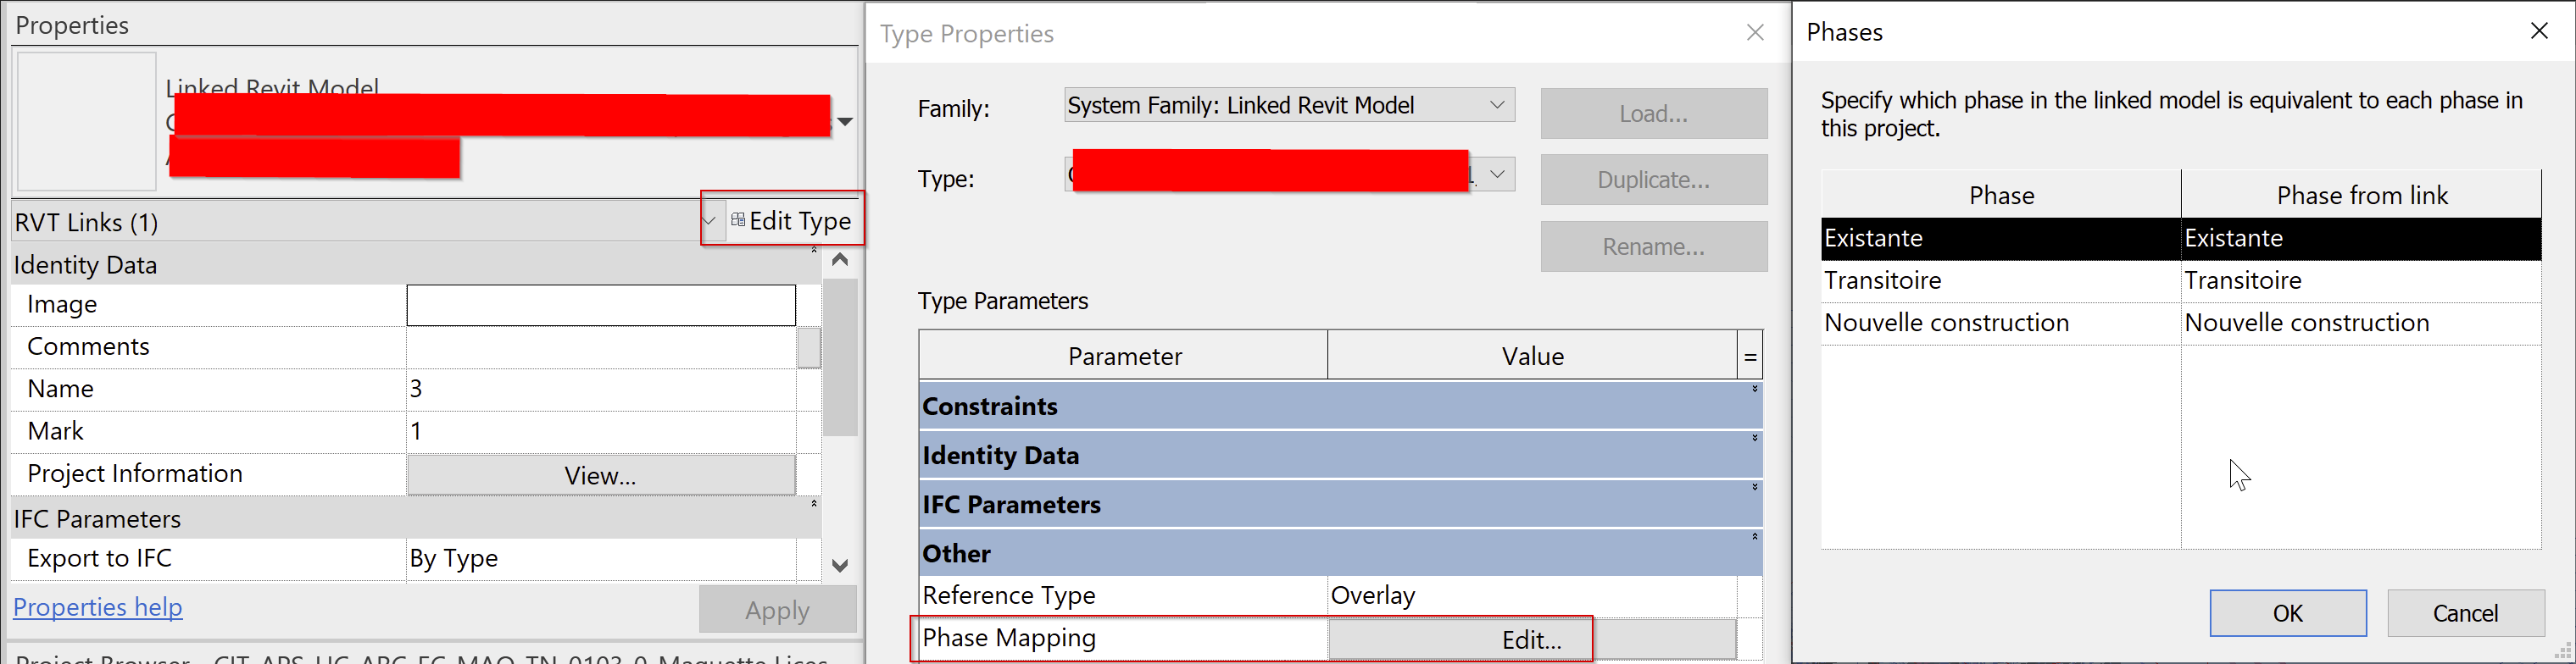
Task: Click the Edit Type button
Action: [790, 221]
